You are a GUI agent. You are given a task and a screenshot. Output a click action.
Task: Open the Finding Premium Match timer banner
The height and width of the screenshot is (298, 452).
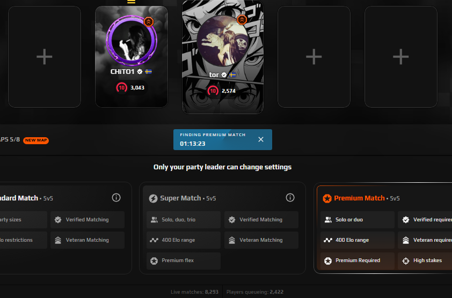[223, 140]
